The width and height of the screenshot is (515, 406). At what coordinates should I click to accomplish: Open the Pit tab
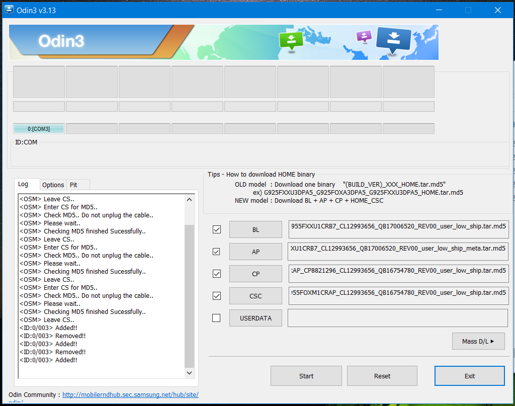tap(73, 185)
